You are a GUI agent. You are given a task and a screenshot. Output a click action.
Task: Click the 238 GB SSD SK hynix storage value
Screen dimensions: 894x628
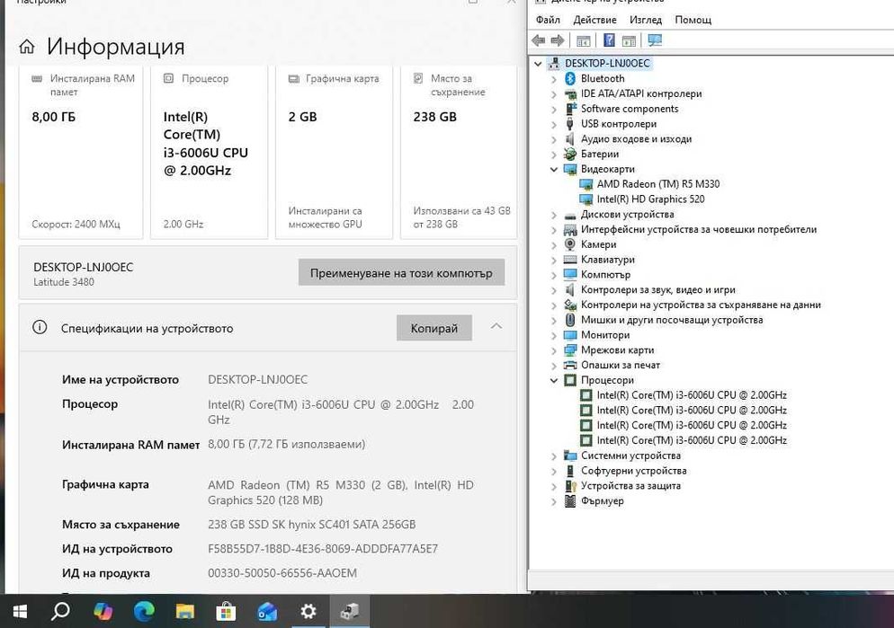(311, 525)
